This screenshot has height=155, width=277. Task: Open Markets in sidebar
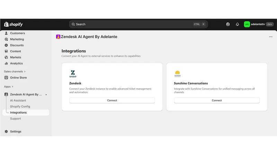pyautogui.click(x=16, y=57)
